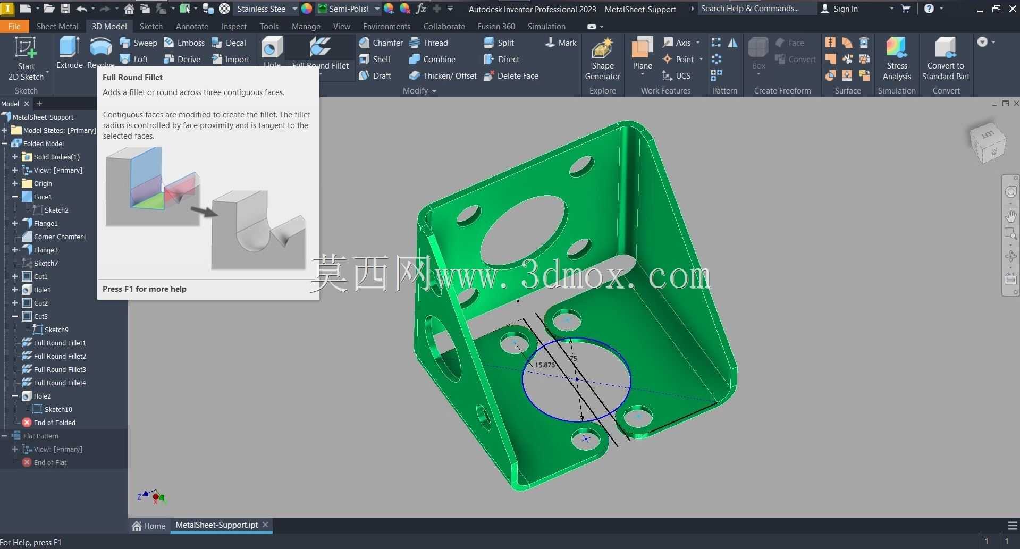Activate the Full Round Fillet tool
Image resolution: width=1020 pixels, height=549 pixels.
tap(321, 53)
